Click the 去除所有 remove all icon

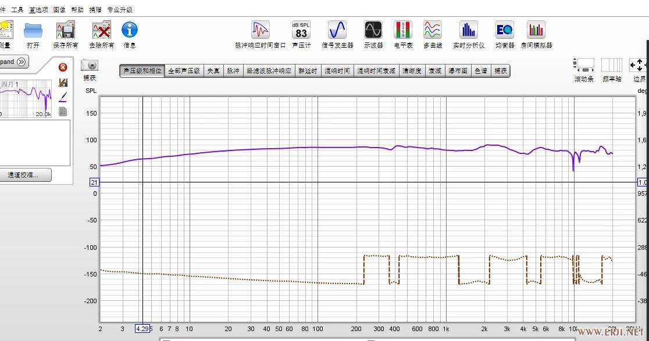(101, 30)
